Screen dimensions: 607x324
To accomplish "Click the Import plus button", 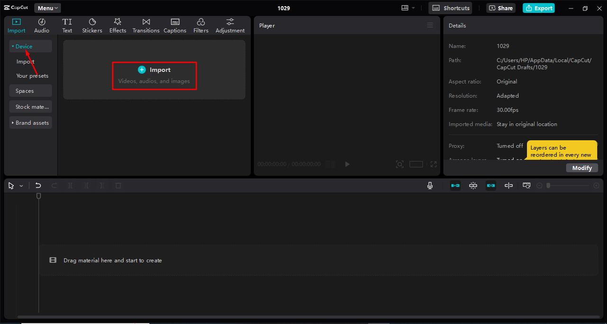I will [x=142, y=70].
